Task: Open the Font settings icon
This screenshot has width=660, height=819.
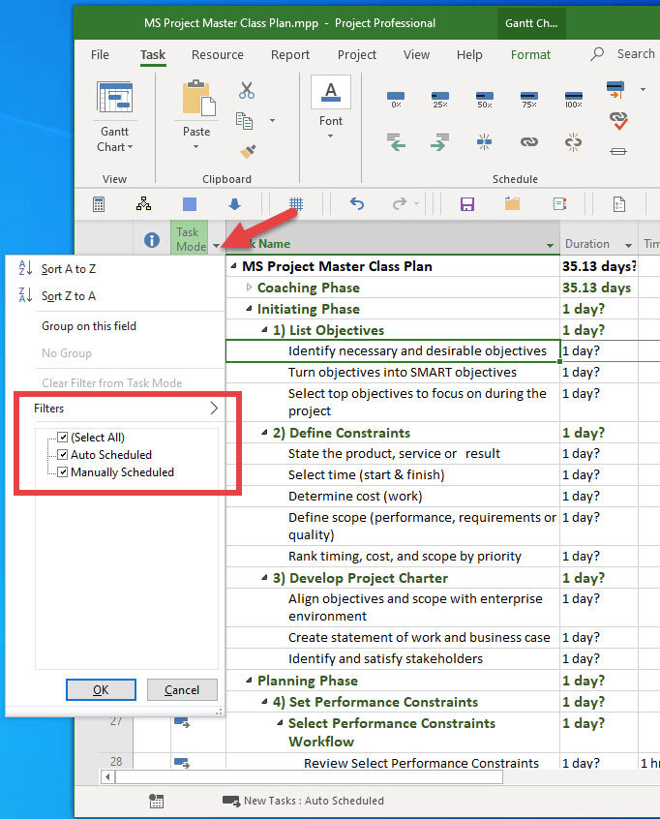Action: (x=331, y=92)
